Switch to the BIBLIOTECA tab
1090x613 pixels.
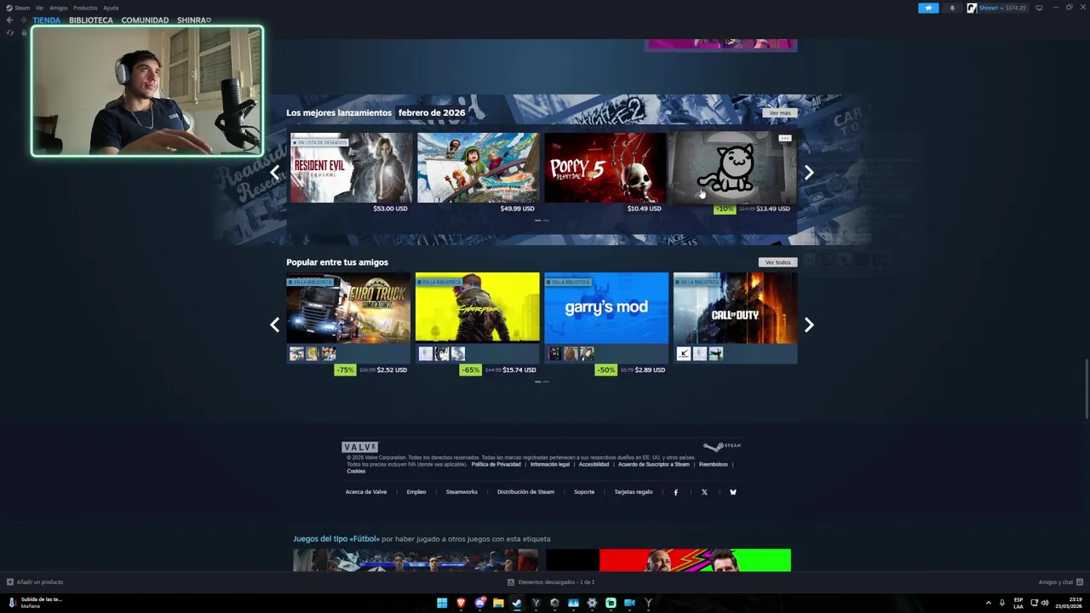[x=91, y=20]
